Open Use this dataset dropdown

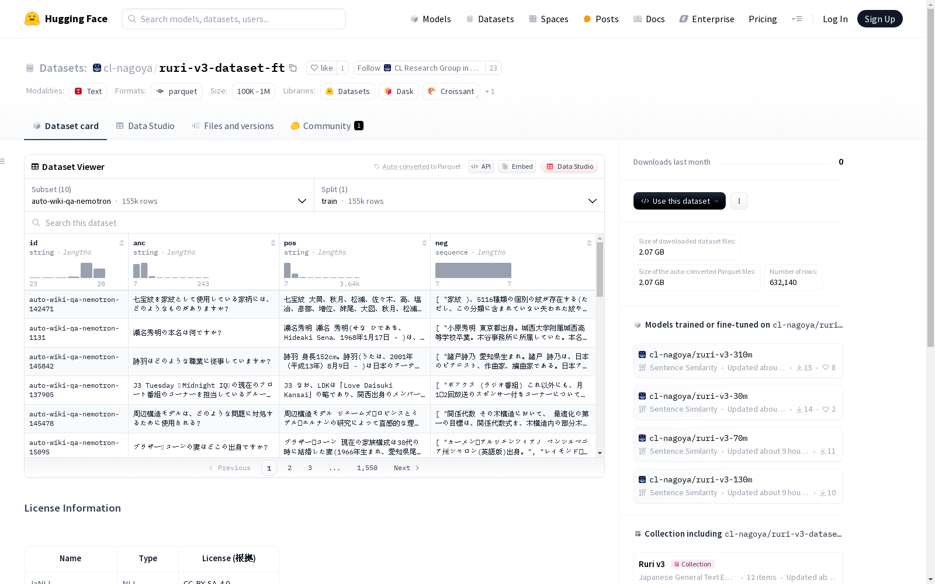coord(680,201)
